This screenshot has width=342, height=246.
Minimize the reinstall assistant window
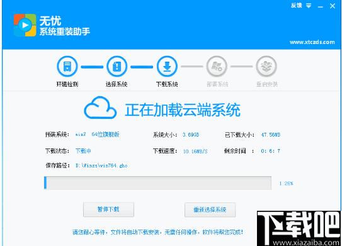[320, 7]
